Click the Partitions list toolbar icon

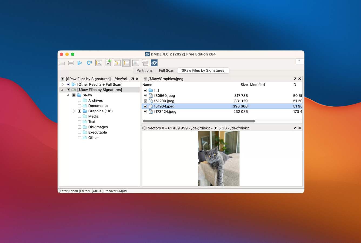[71, 63]
